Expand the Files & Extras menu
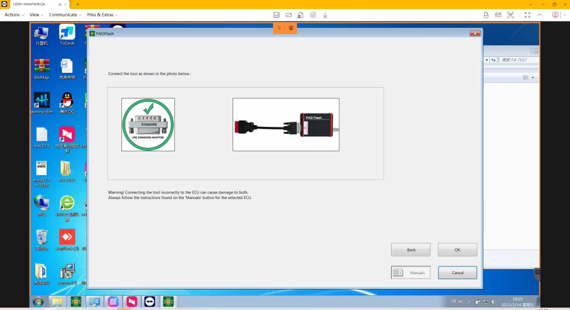The image size is (570, 310). 102,15
